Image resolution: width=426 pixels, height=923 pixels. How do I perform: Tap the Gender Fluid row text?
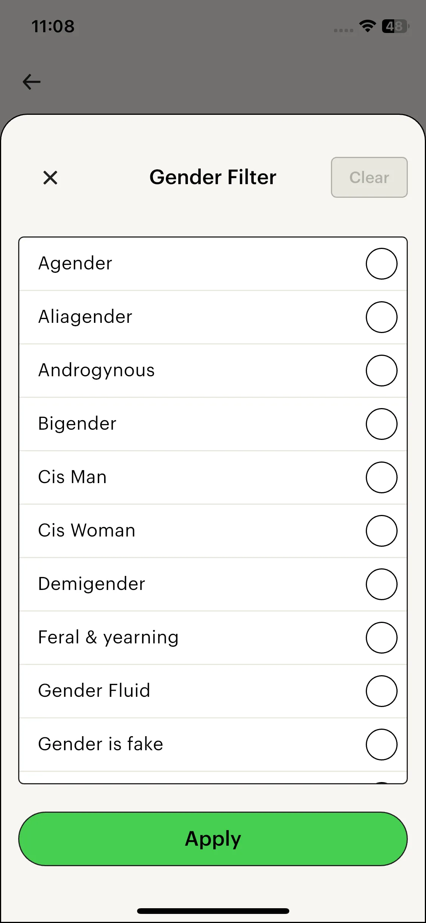pyautogui.click(x=94, y=691)
